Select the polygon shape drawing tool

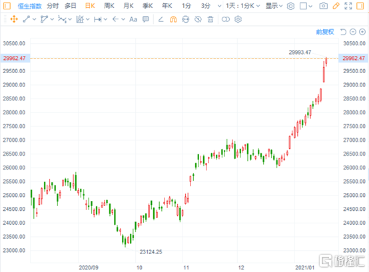coord(44,19)
